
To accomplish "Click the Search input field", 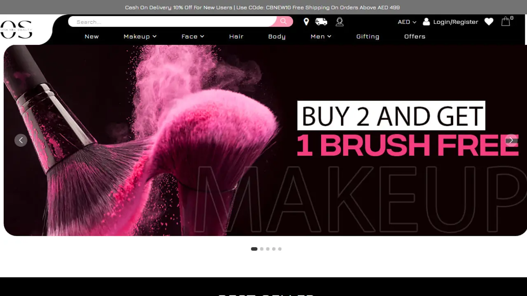I will (173, 21).
